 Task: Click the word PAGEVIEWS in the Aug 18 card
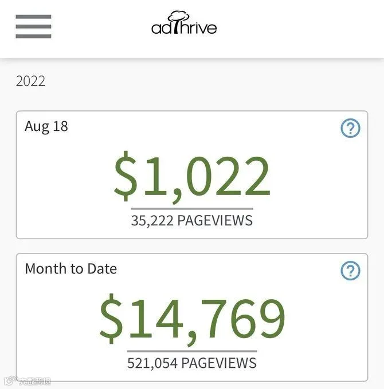click(x=215, y=221)
